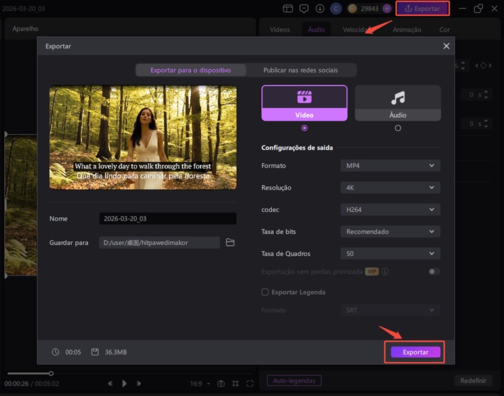Open the Cor tab in properties panel

445,30
